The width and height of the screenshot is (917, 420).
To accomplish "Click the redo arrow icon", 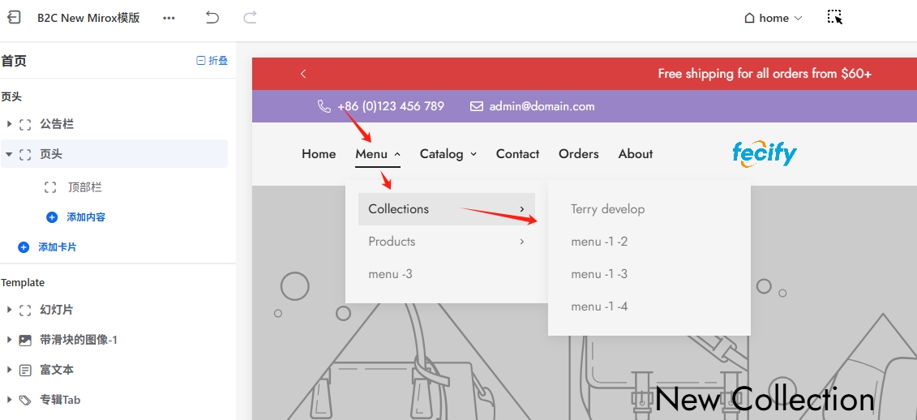I will [251, 18].
